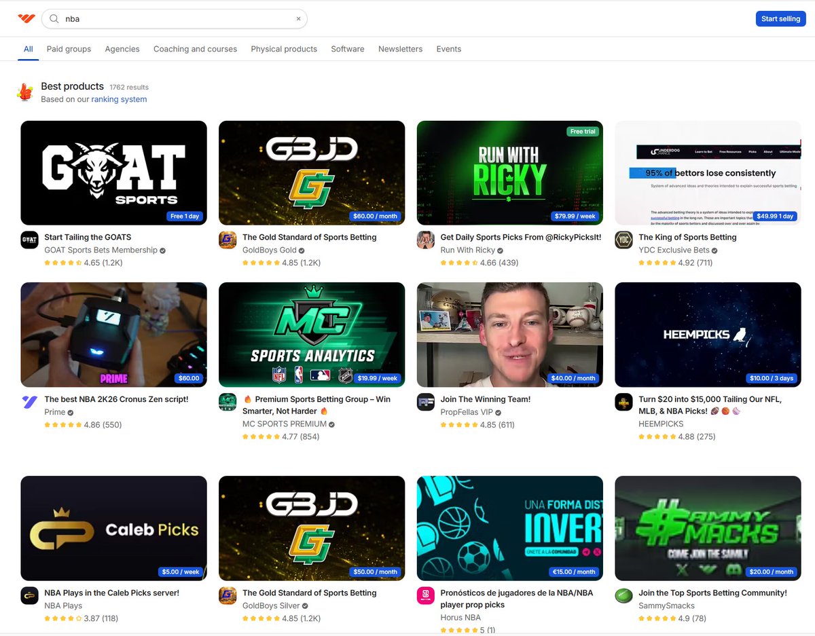Click the PropFellas VIP avatar icon
The height and width of the screenshot is (636, 815).
click(x=426, y=403)
